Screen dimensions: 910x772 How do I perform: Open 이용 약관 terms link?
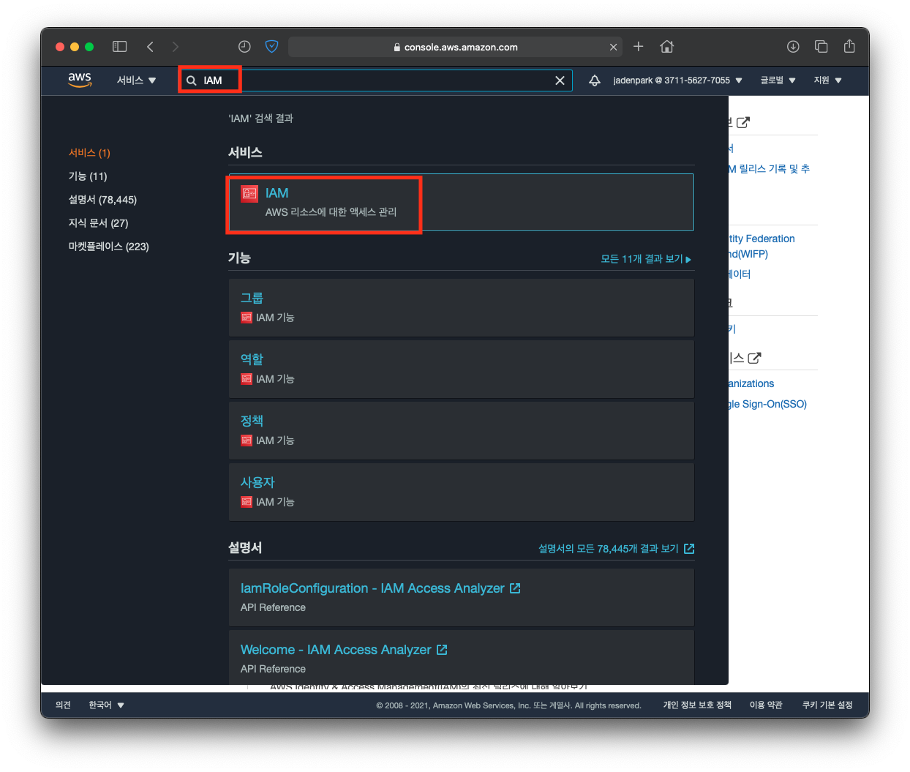[766, 705]
